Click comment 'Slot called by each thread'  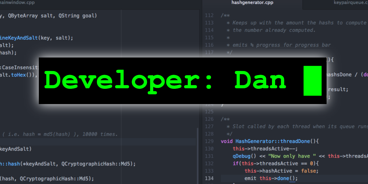point(271,126)
